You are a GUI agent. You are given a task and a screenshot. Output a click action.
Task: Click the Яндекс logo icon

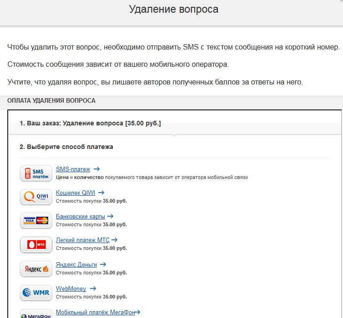[36, 269]
